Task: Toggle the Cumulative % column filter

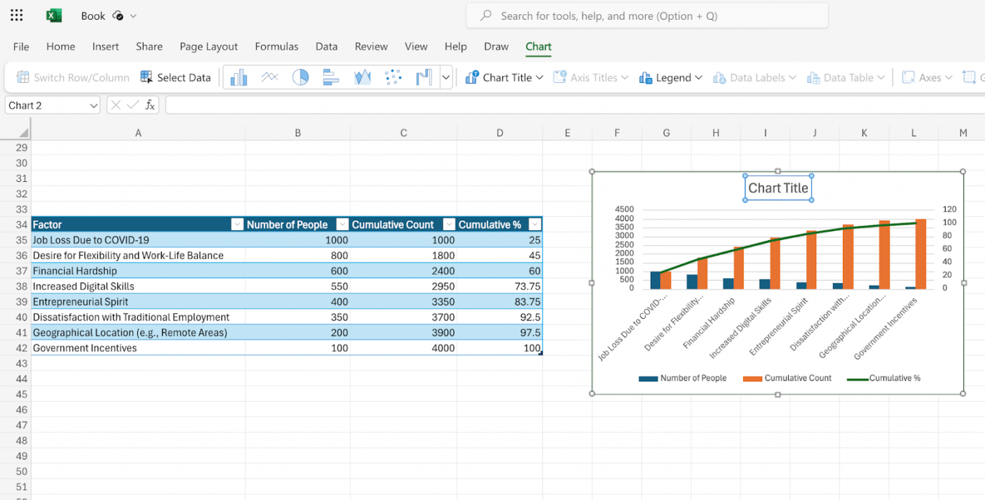Action: pos(535,225)
